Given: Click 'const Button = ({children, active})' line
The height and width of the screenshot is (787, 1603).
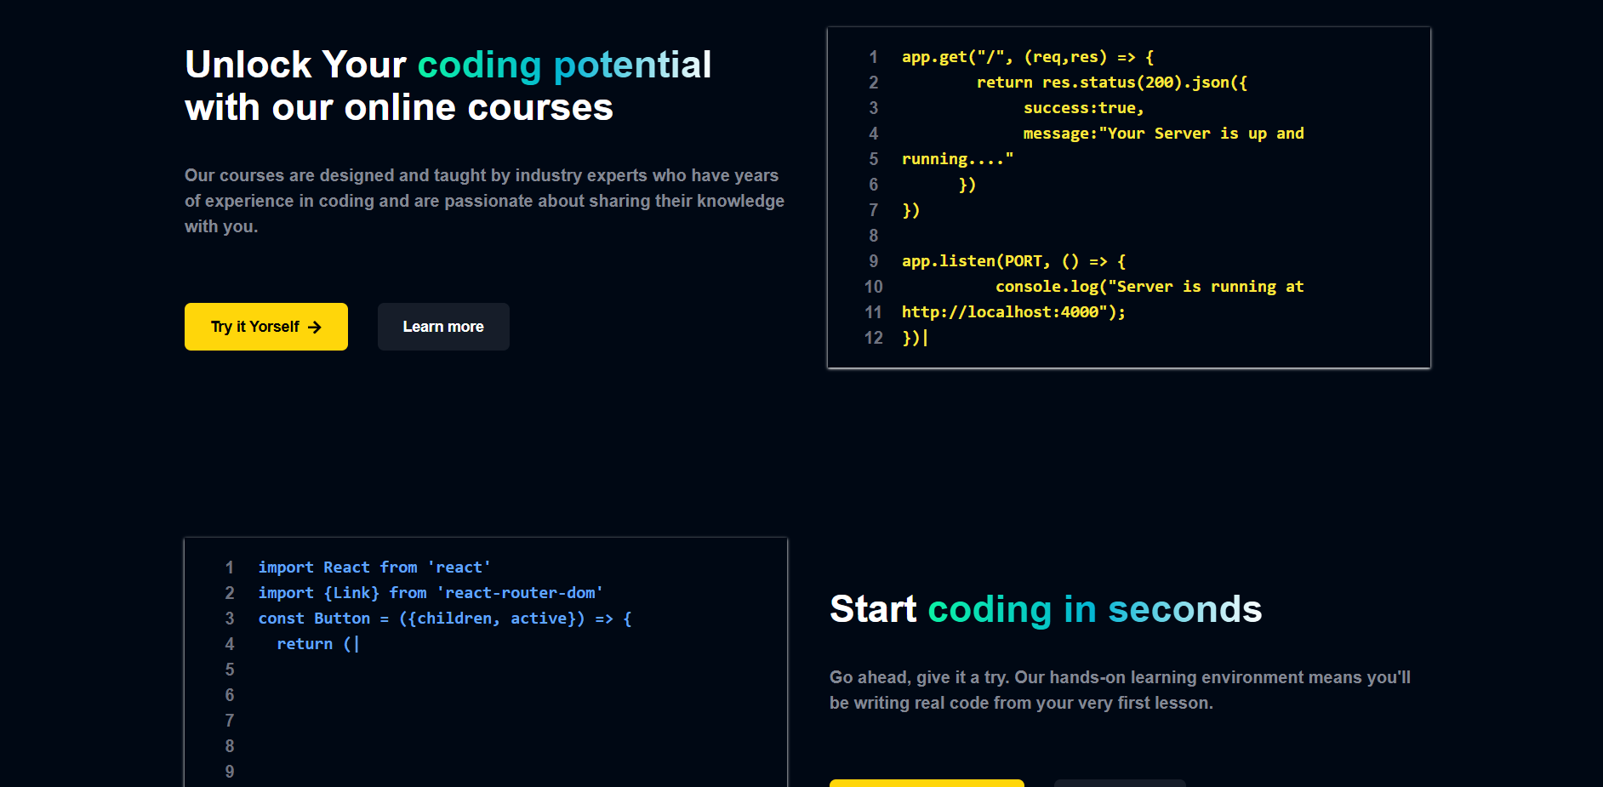Looking at the screenshot, I should (445, 619).
